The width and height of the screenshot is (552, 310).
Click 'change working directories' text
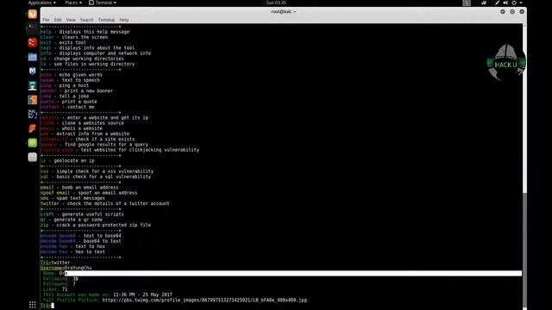tap(89, 59)
